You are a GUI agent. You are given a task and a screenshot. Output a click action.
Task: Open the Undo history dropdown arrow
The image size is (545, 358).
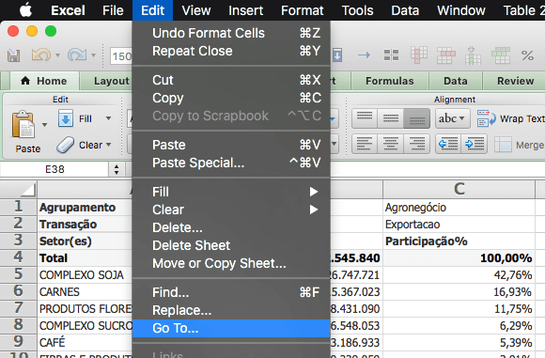(x=57, y=55)
